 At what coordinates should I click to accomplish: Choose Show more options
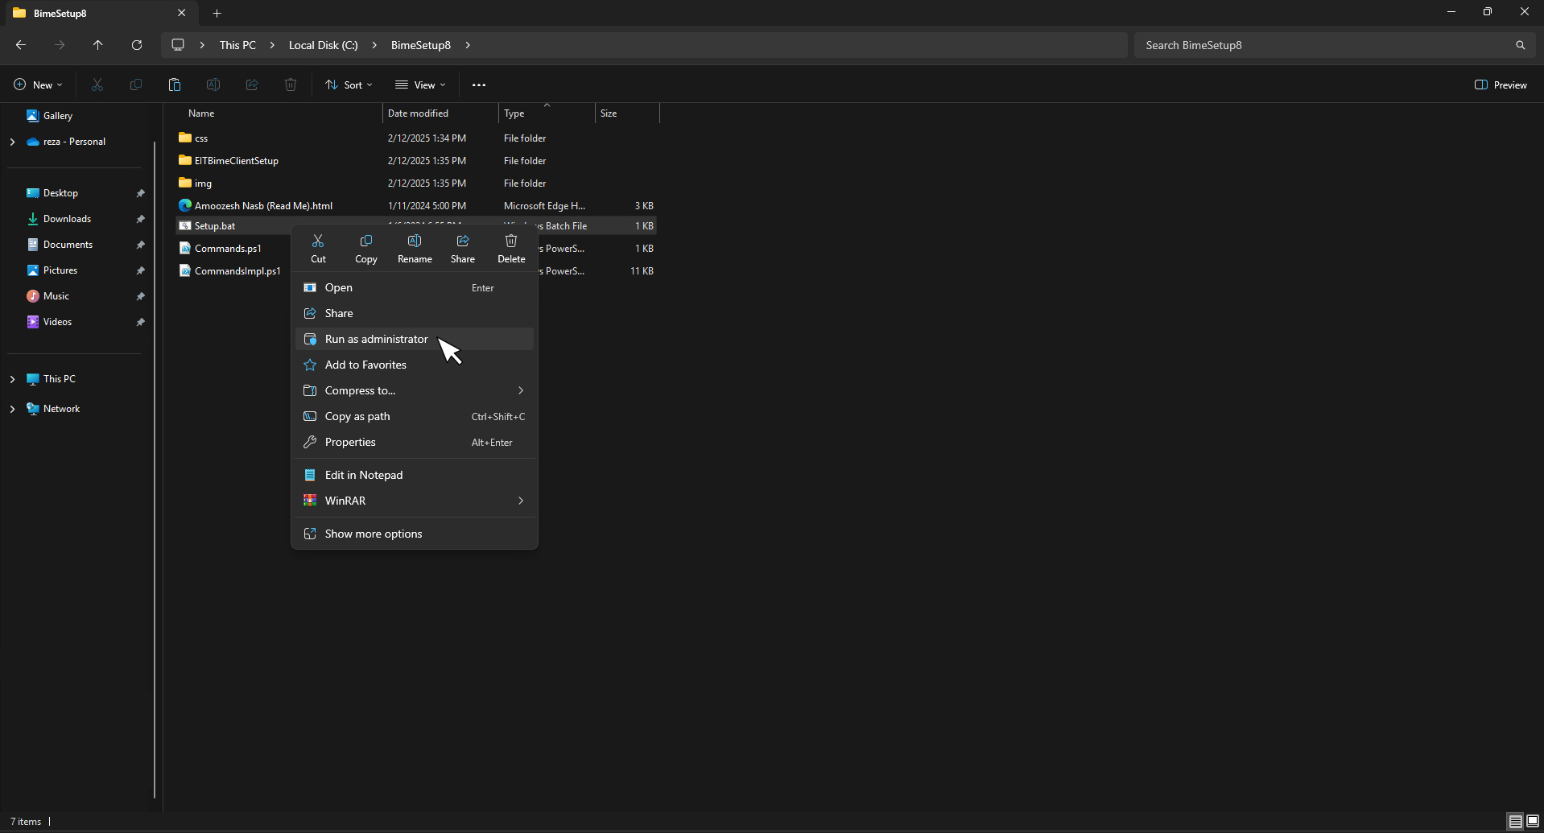point(374,534)
